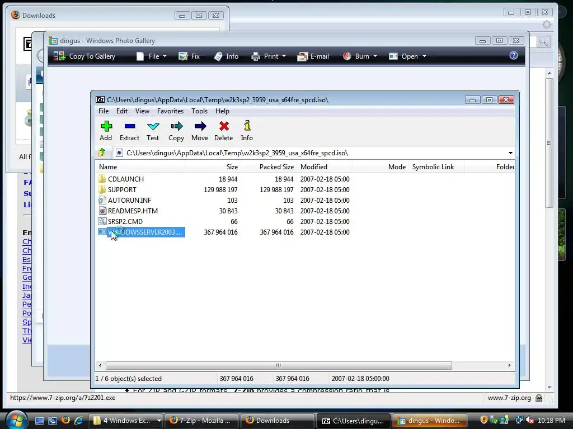Screen dimensions: 573x429
Task: Sort file list by Size column
Action: (x=213, y=166)
